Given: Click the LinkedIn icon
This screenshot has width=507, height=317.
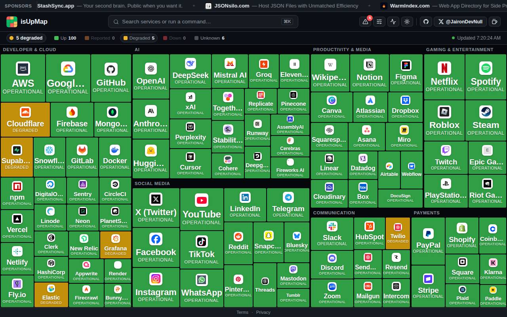Looking at the screenshot, I should (245, 197).
